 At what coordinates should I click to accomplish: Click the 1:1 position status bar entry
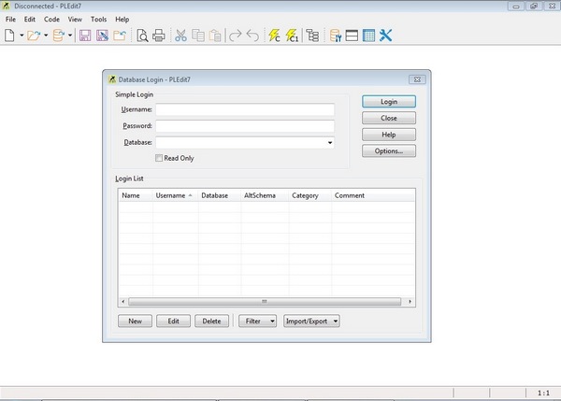543,393
